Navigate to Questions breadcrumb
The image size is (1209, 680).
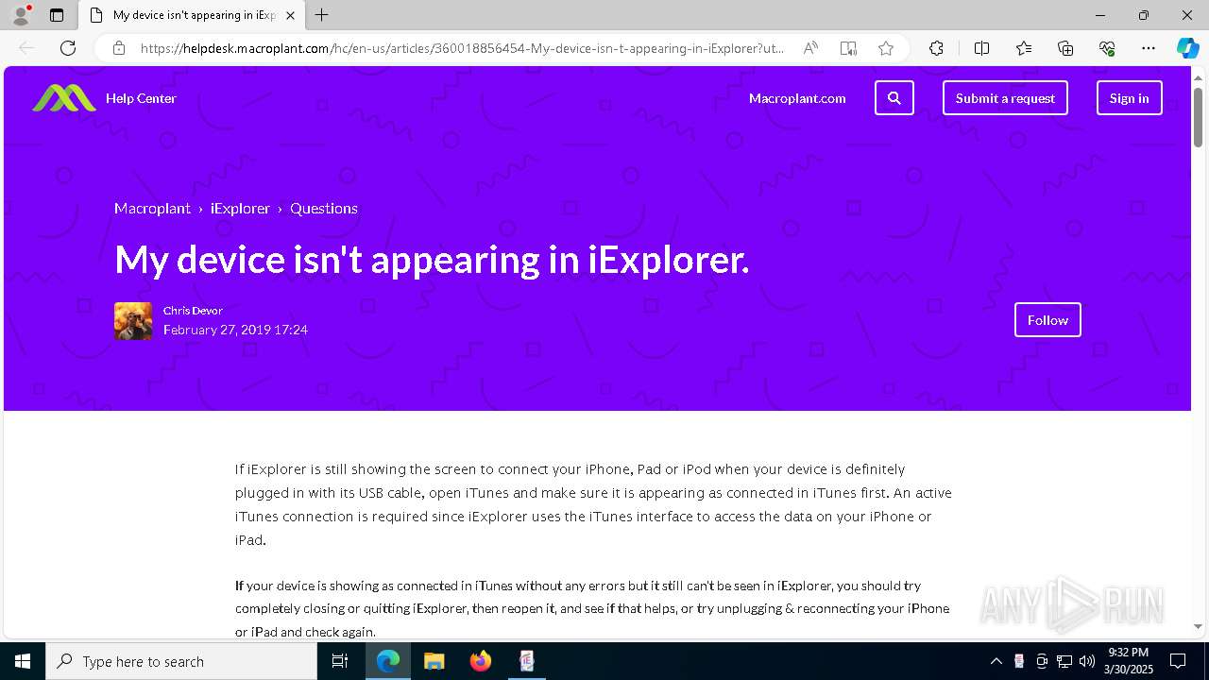tap(324, 209)
